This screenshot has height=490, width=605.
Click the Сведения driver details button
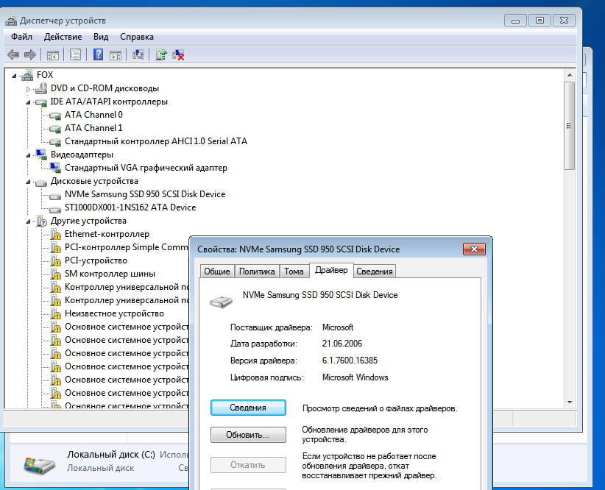pyautogui.click(x=248, y=408)
